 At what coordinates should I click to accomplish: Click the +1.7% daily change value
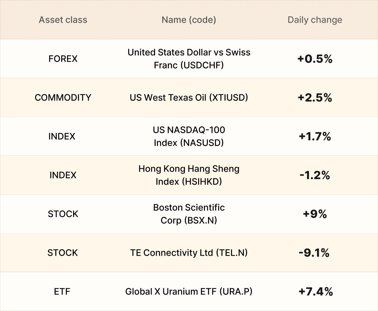(x=315, y=136)
